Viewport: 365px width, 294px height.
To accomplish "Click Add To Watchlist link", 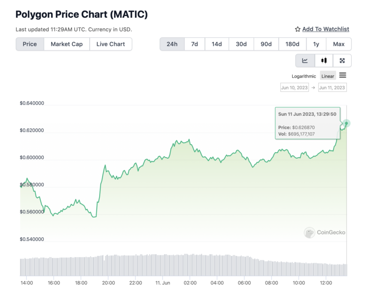I will click(x=325, y=29).
